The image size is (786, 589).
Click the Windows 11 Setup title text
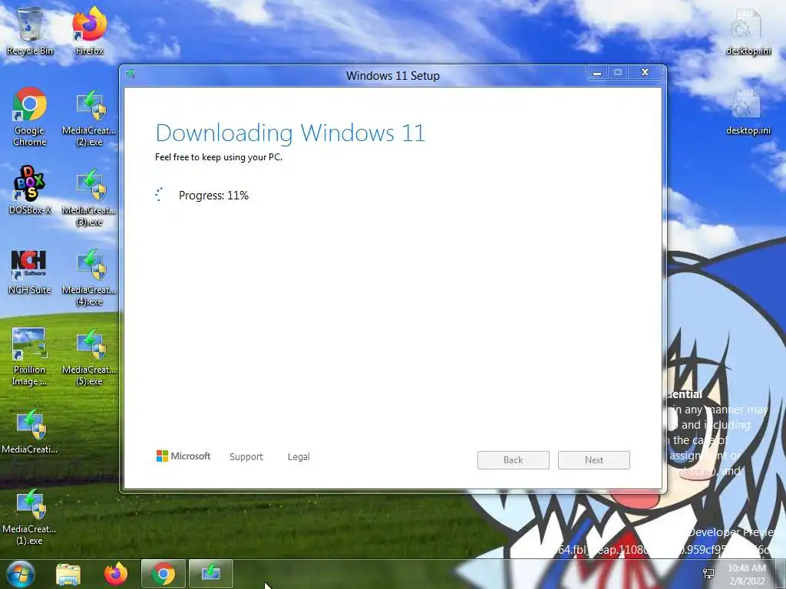[x=393, y=76]
